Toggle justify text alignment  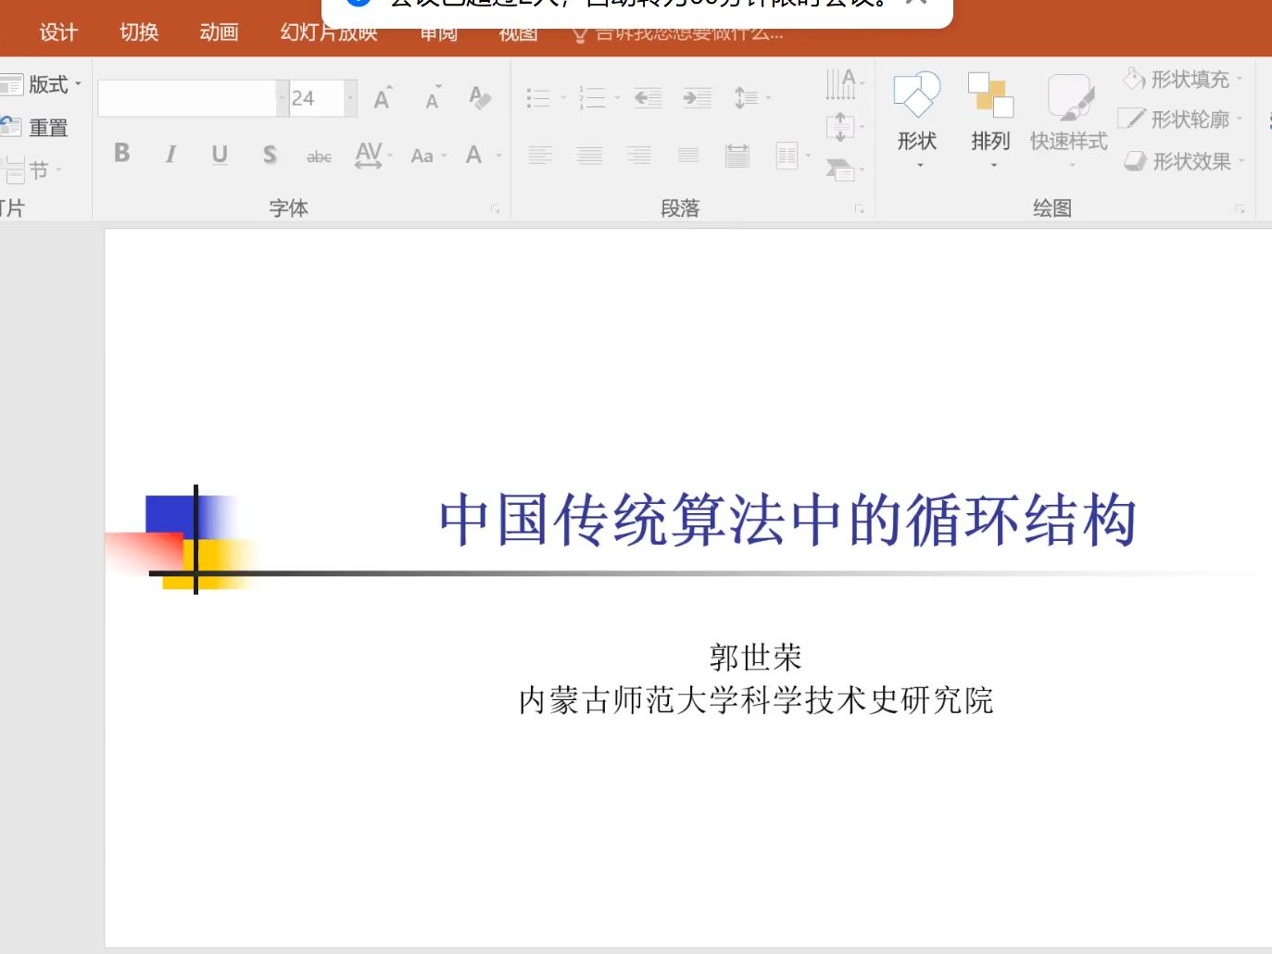[x=687, y=156]
